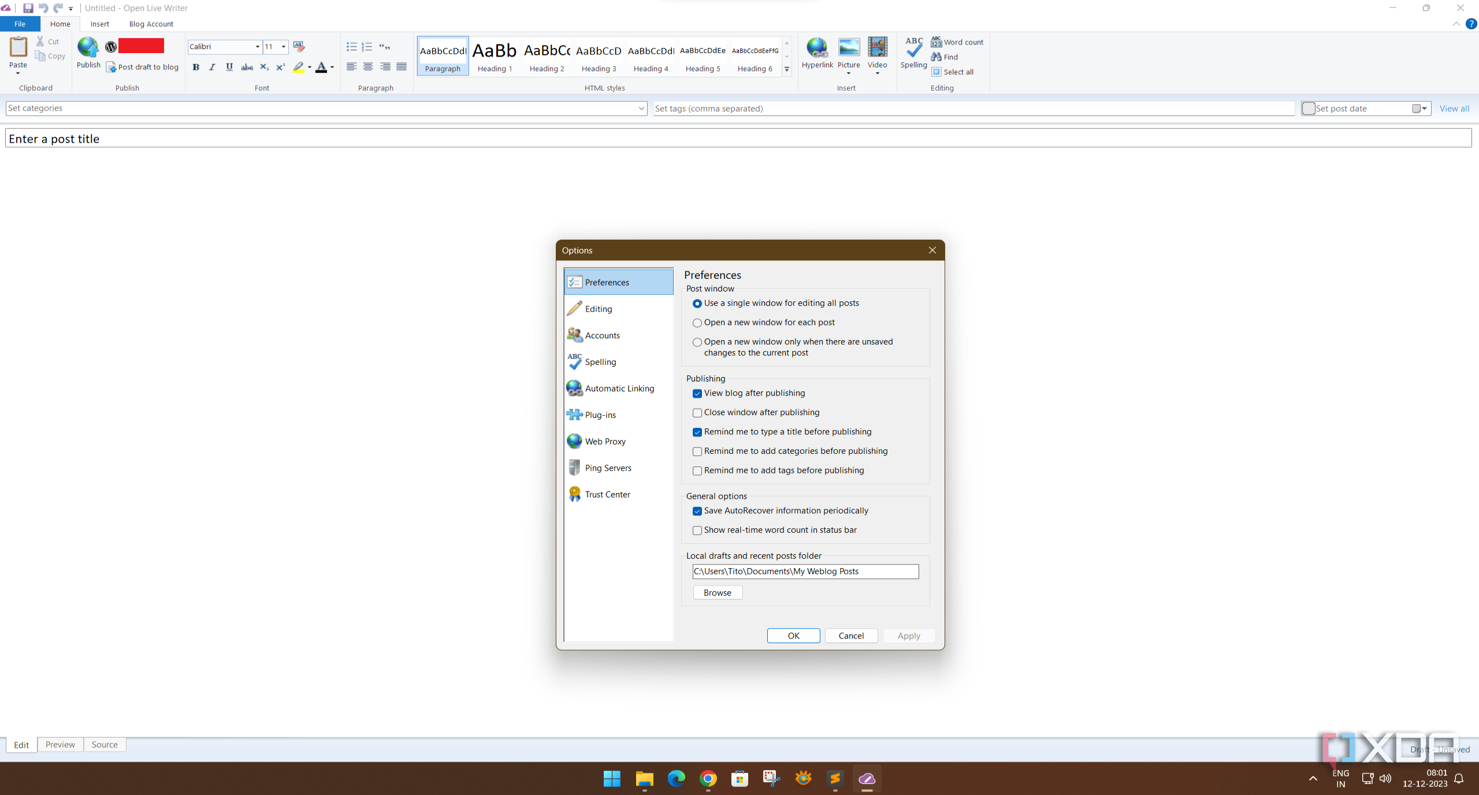Check Show real-time word count option
This screenshot has height=795, width=1479.
pyautogui.click(x=697, y=530)
